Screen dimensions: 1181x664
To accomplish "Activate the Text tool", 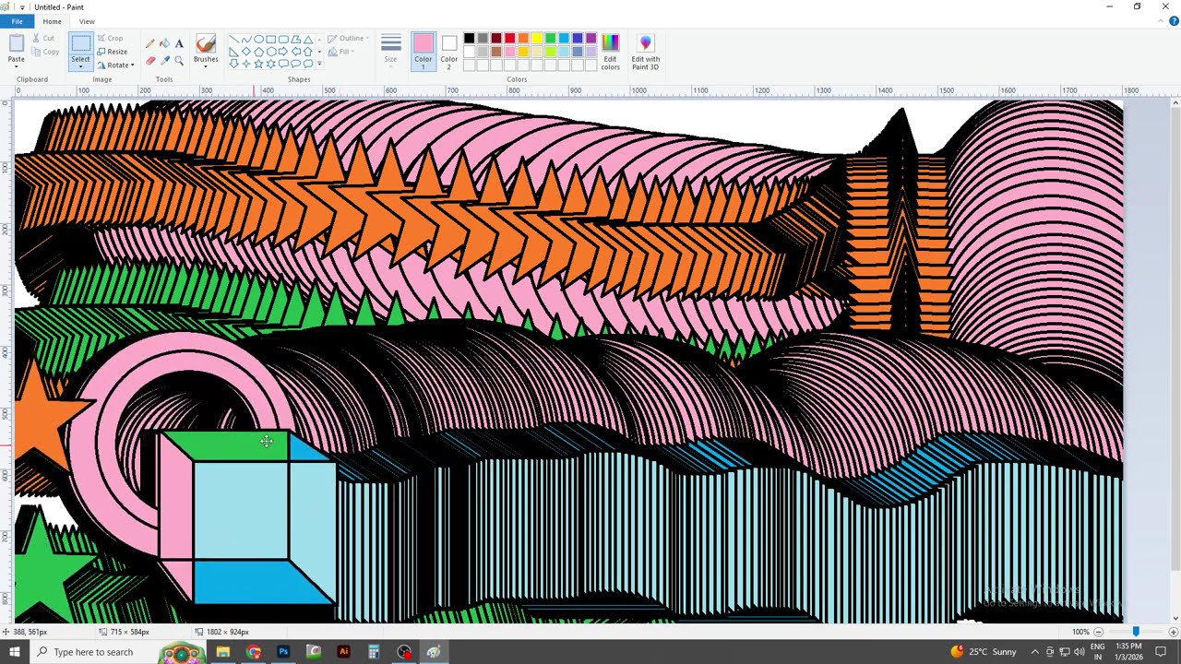I will (179, 43).
